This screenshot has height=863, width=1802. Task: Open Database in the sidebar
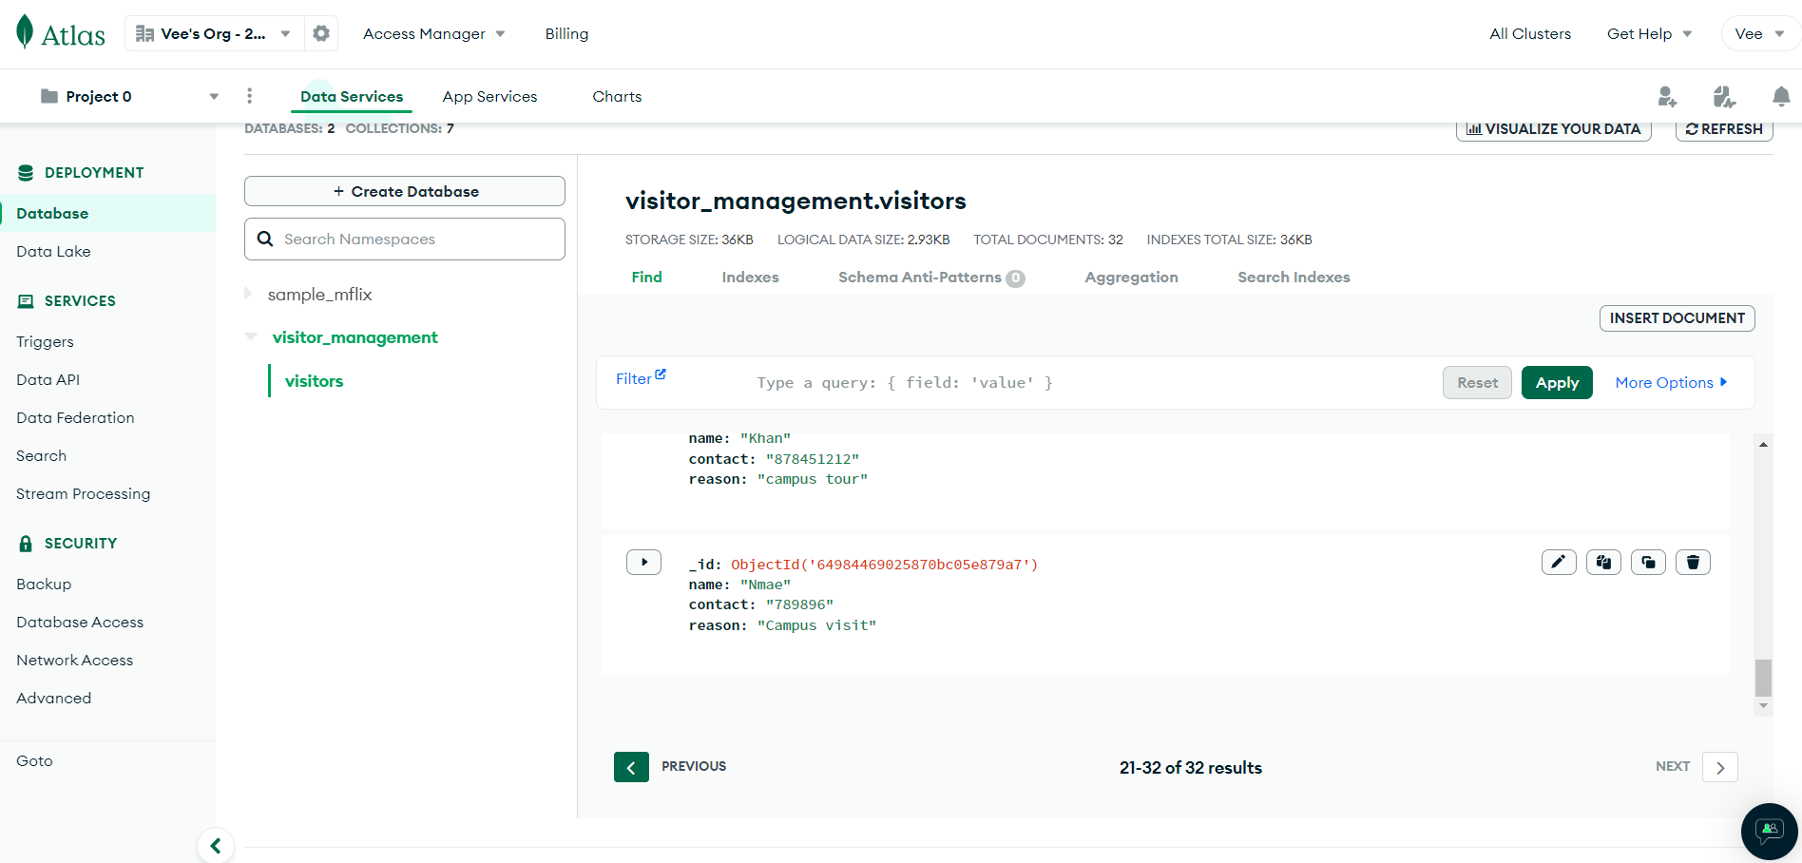pos(108,213)
